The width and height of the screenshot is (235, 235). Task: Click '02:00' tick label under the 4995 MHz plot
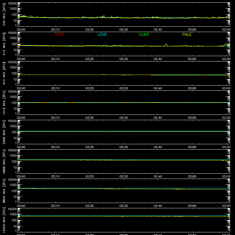coord(21,177)
